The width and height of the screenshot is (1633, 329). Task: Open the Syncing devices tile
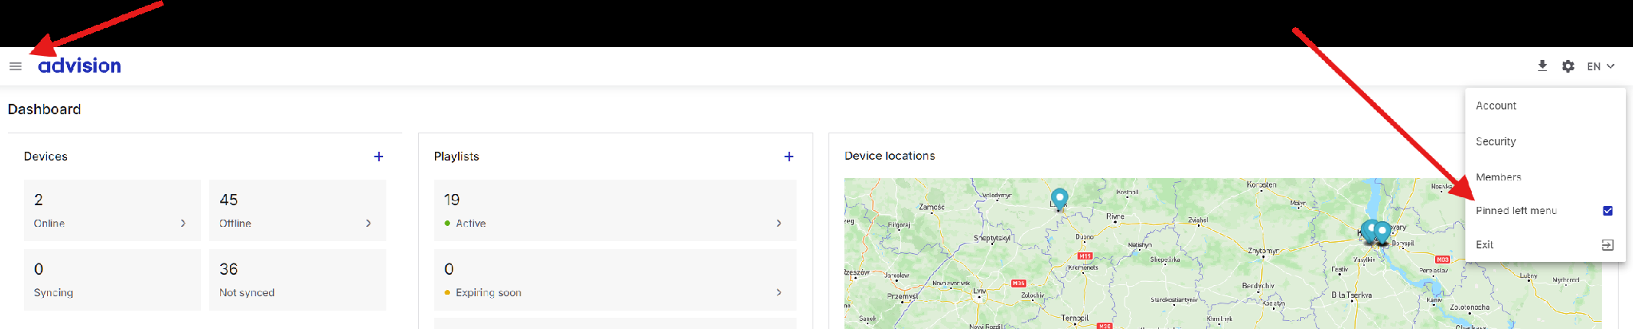point(113,279)
